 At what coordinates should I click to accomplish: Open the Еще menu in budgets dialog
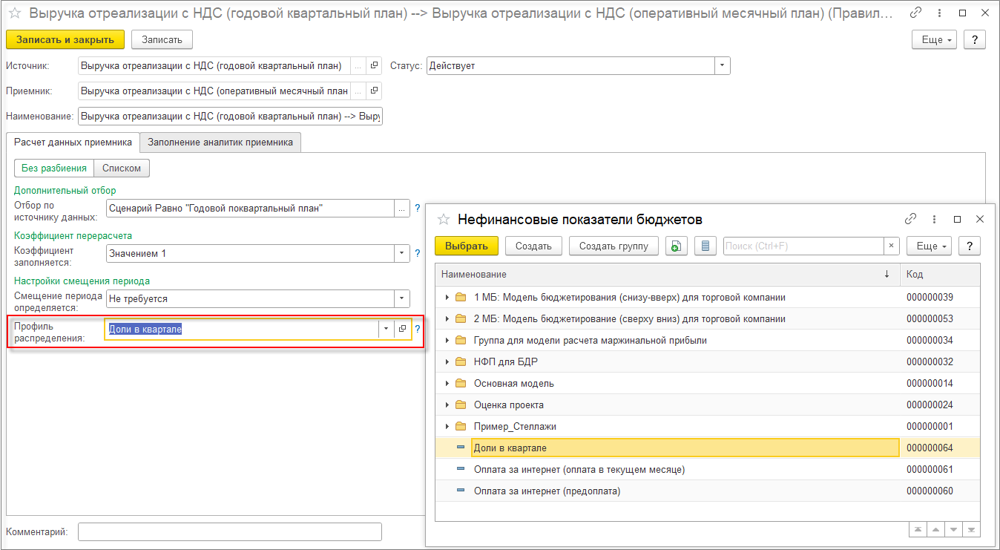coord(932,246)
